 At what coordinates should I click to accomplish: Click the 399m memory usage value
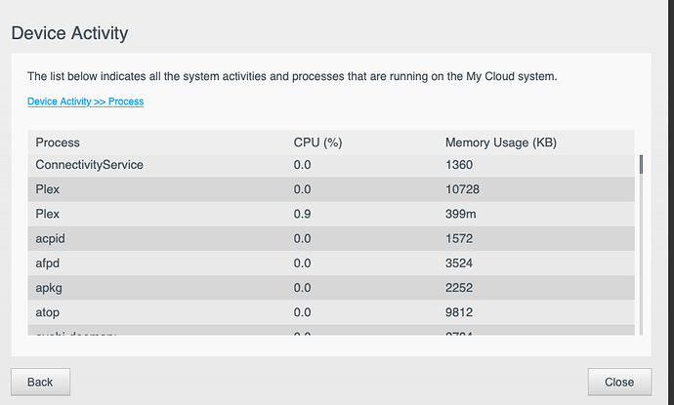tap(462, 213)
